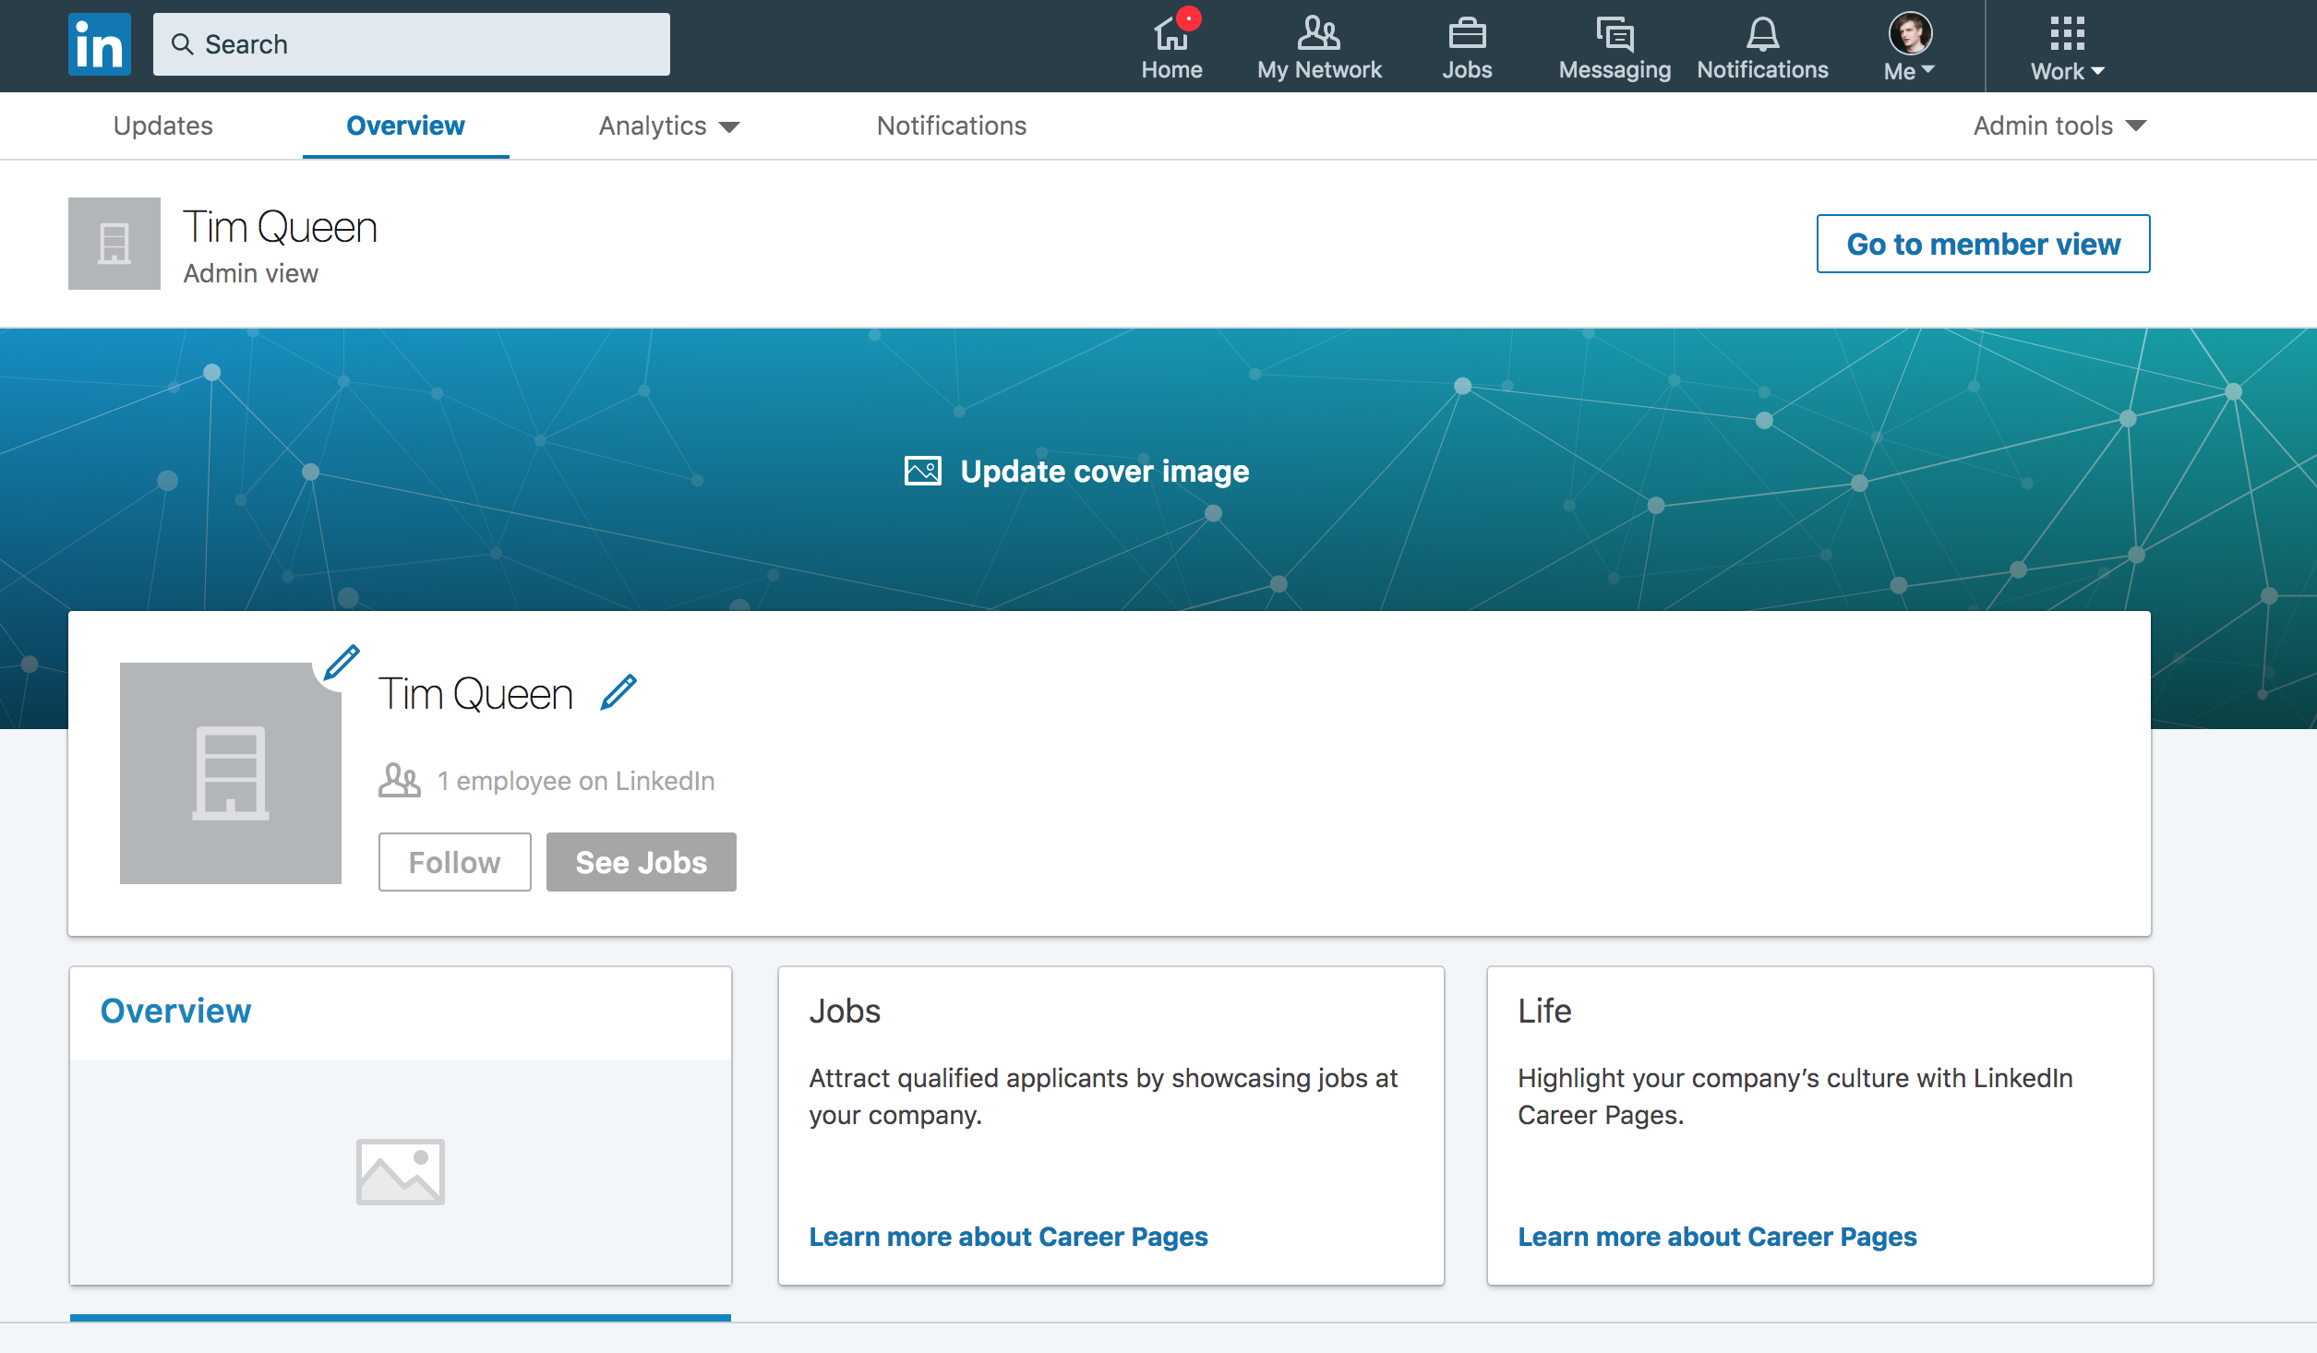Open the Me profile menu
Viewport: 2317px width, 1353px height.
pos(1906,44)
